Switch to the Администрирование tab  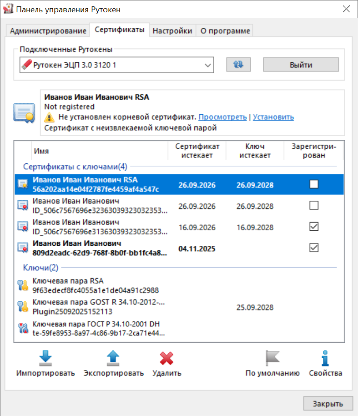[48, 31]
